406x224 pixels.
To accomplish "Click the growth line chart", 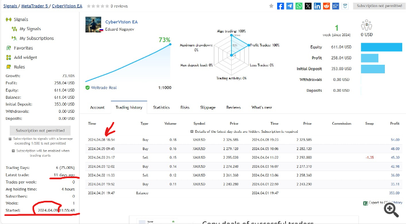I will pyautogui.click(x=128, y=63).
